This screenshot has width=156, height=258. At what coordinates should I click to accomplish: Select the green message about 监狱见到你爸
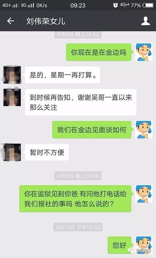[75, 199]
